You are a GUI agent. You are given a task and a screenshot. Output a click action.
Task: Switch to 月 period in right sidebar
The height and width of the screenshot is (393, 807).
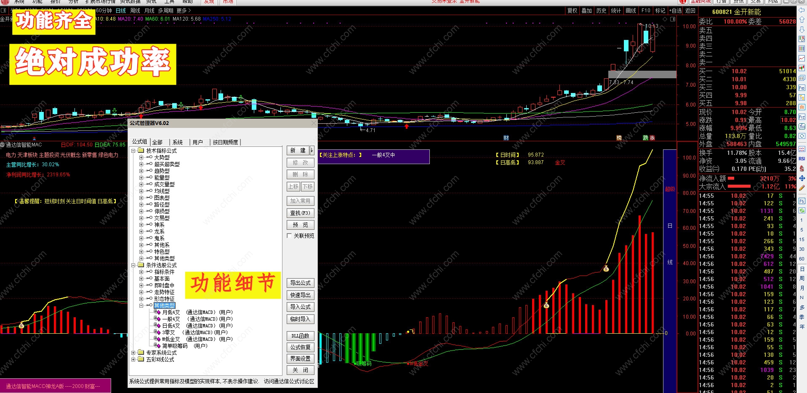tap(802, 288)
